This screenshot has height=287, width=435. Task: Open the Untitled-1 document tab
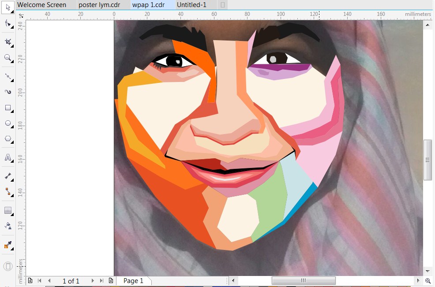click(x=191, y=5)
